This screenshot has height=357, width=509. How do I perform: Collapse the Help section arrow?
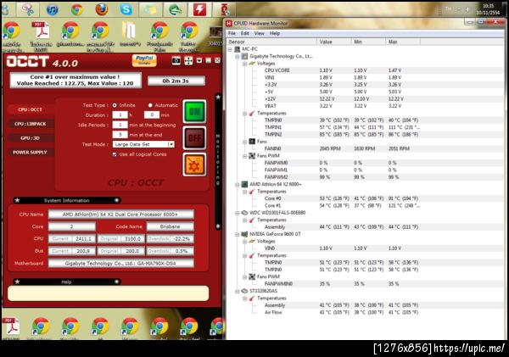(116, 282)
